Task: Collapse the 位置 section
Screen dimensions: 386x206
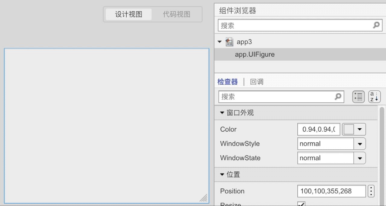Action: pyautogui.click(x=222, y=174)
